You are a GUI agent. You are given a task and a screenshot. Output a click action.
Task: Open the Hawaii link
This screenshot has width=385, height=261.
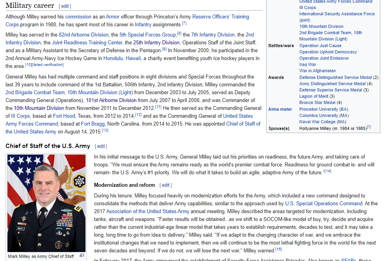(x=133, y=58)
